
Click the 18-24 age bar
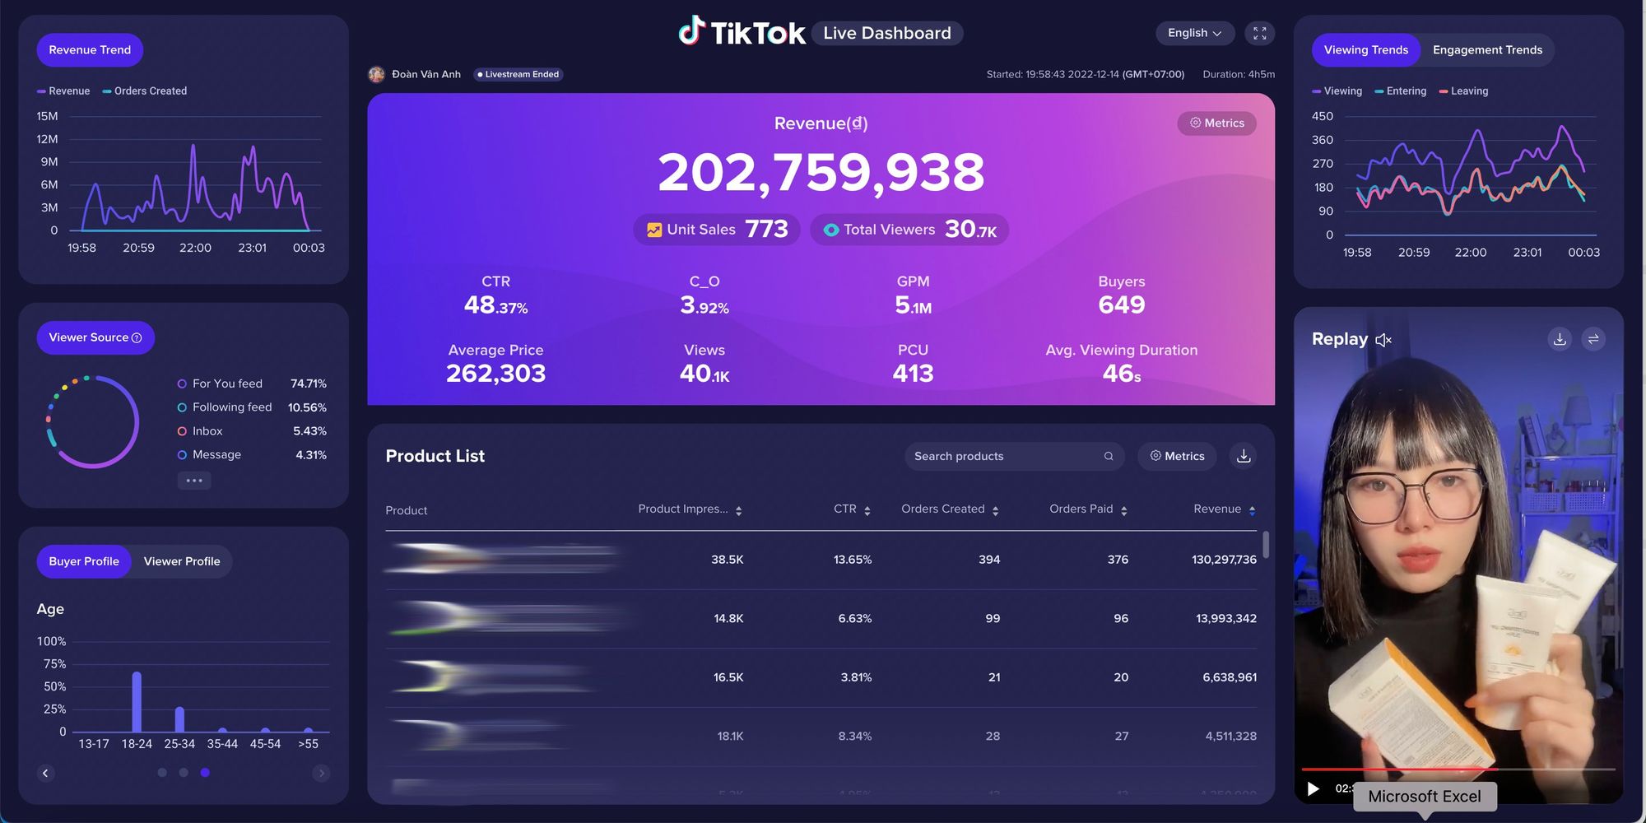pos(137,702)
